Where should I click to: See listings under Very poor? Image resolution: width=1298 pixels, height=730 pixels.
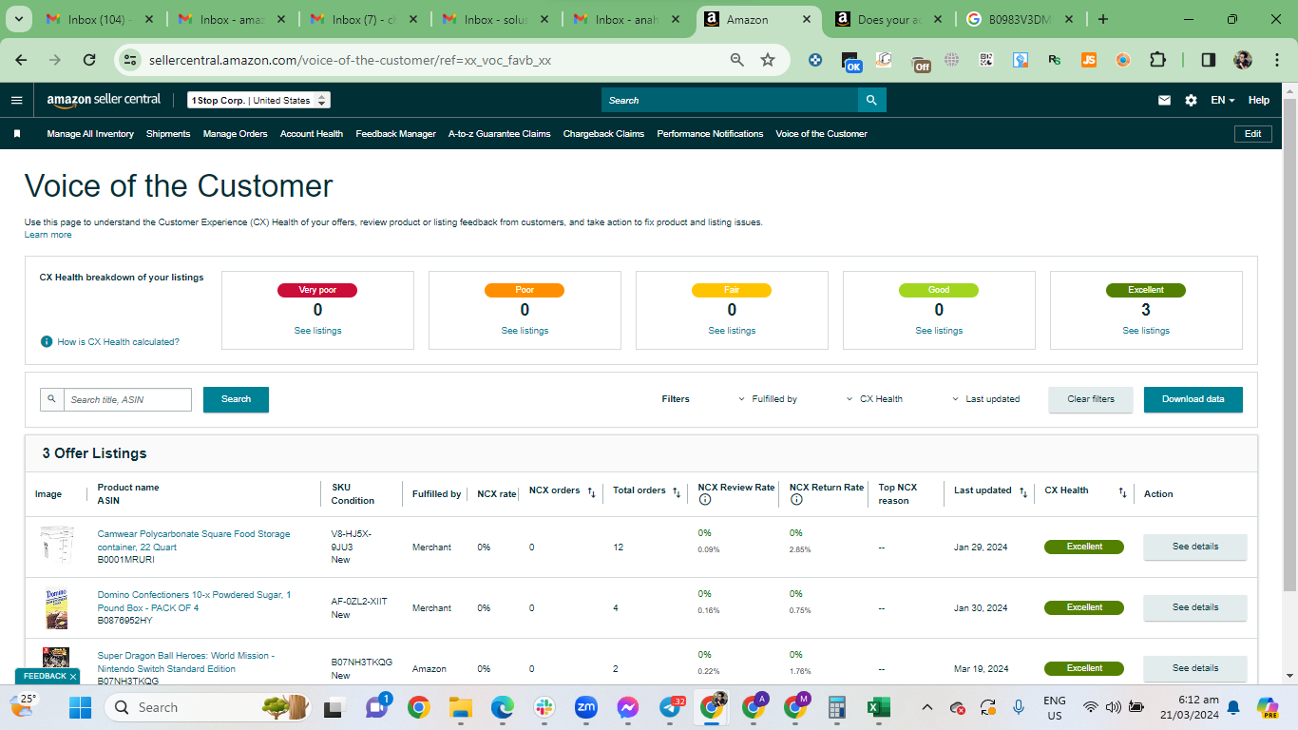coord(317,331)
